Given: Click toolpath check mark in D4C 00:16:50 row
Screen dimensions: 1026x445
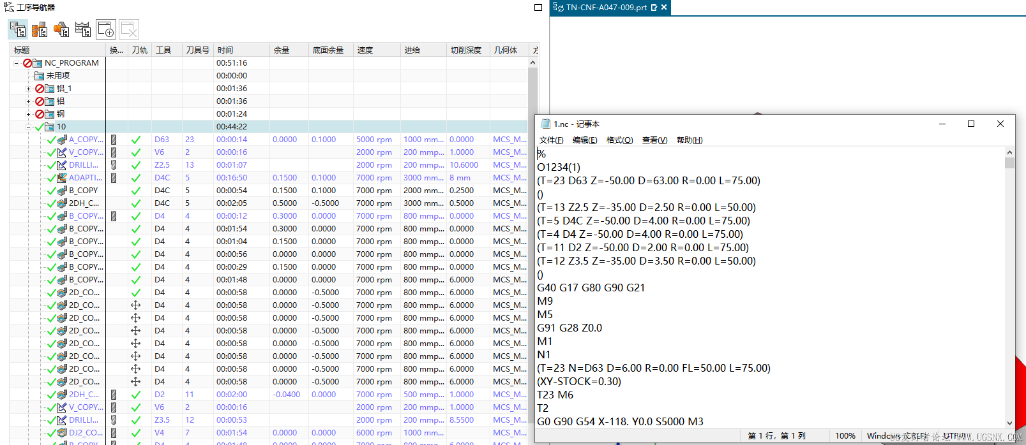Looking at the screenshot, I should [x=136, y=178].
